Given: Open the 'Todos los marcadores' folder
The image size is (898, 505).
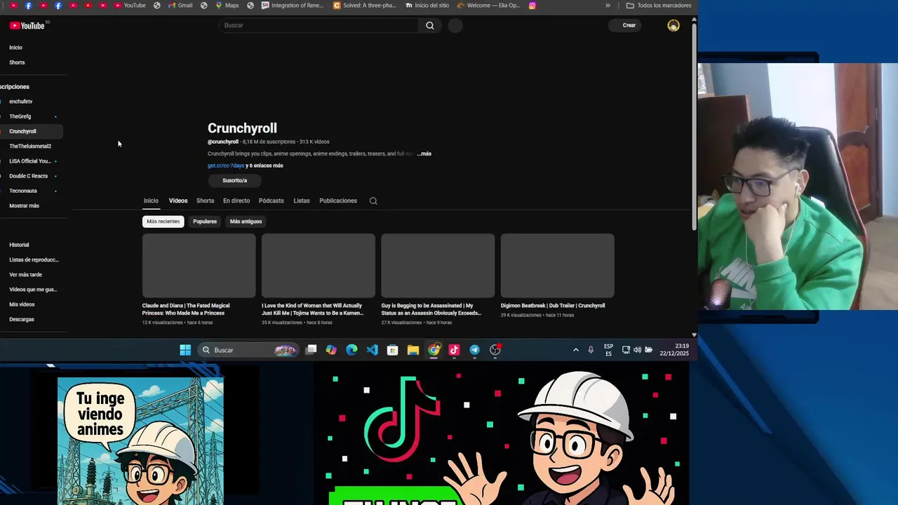Looking at the screenshot, I should tap(659, 5).
